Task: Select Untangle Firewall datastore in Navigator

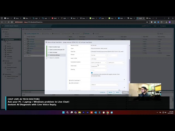Action: coord(11,67)
